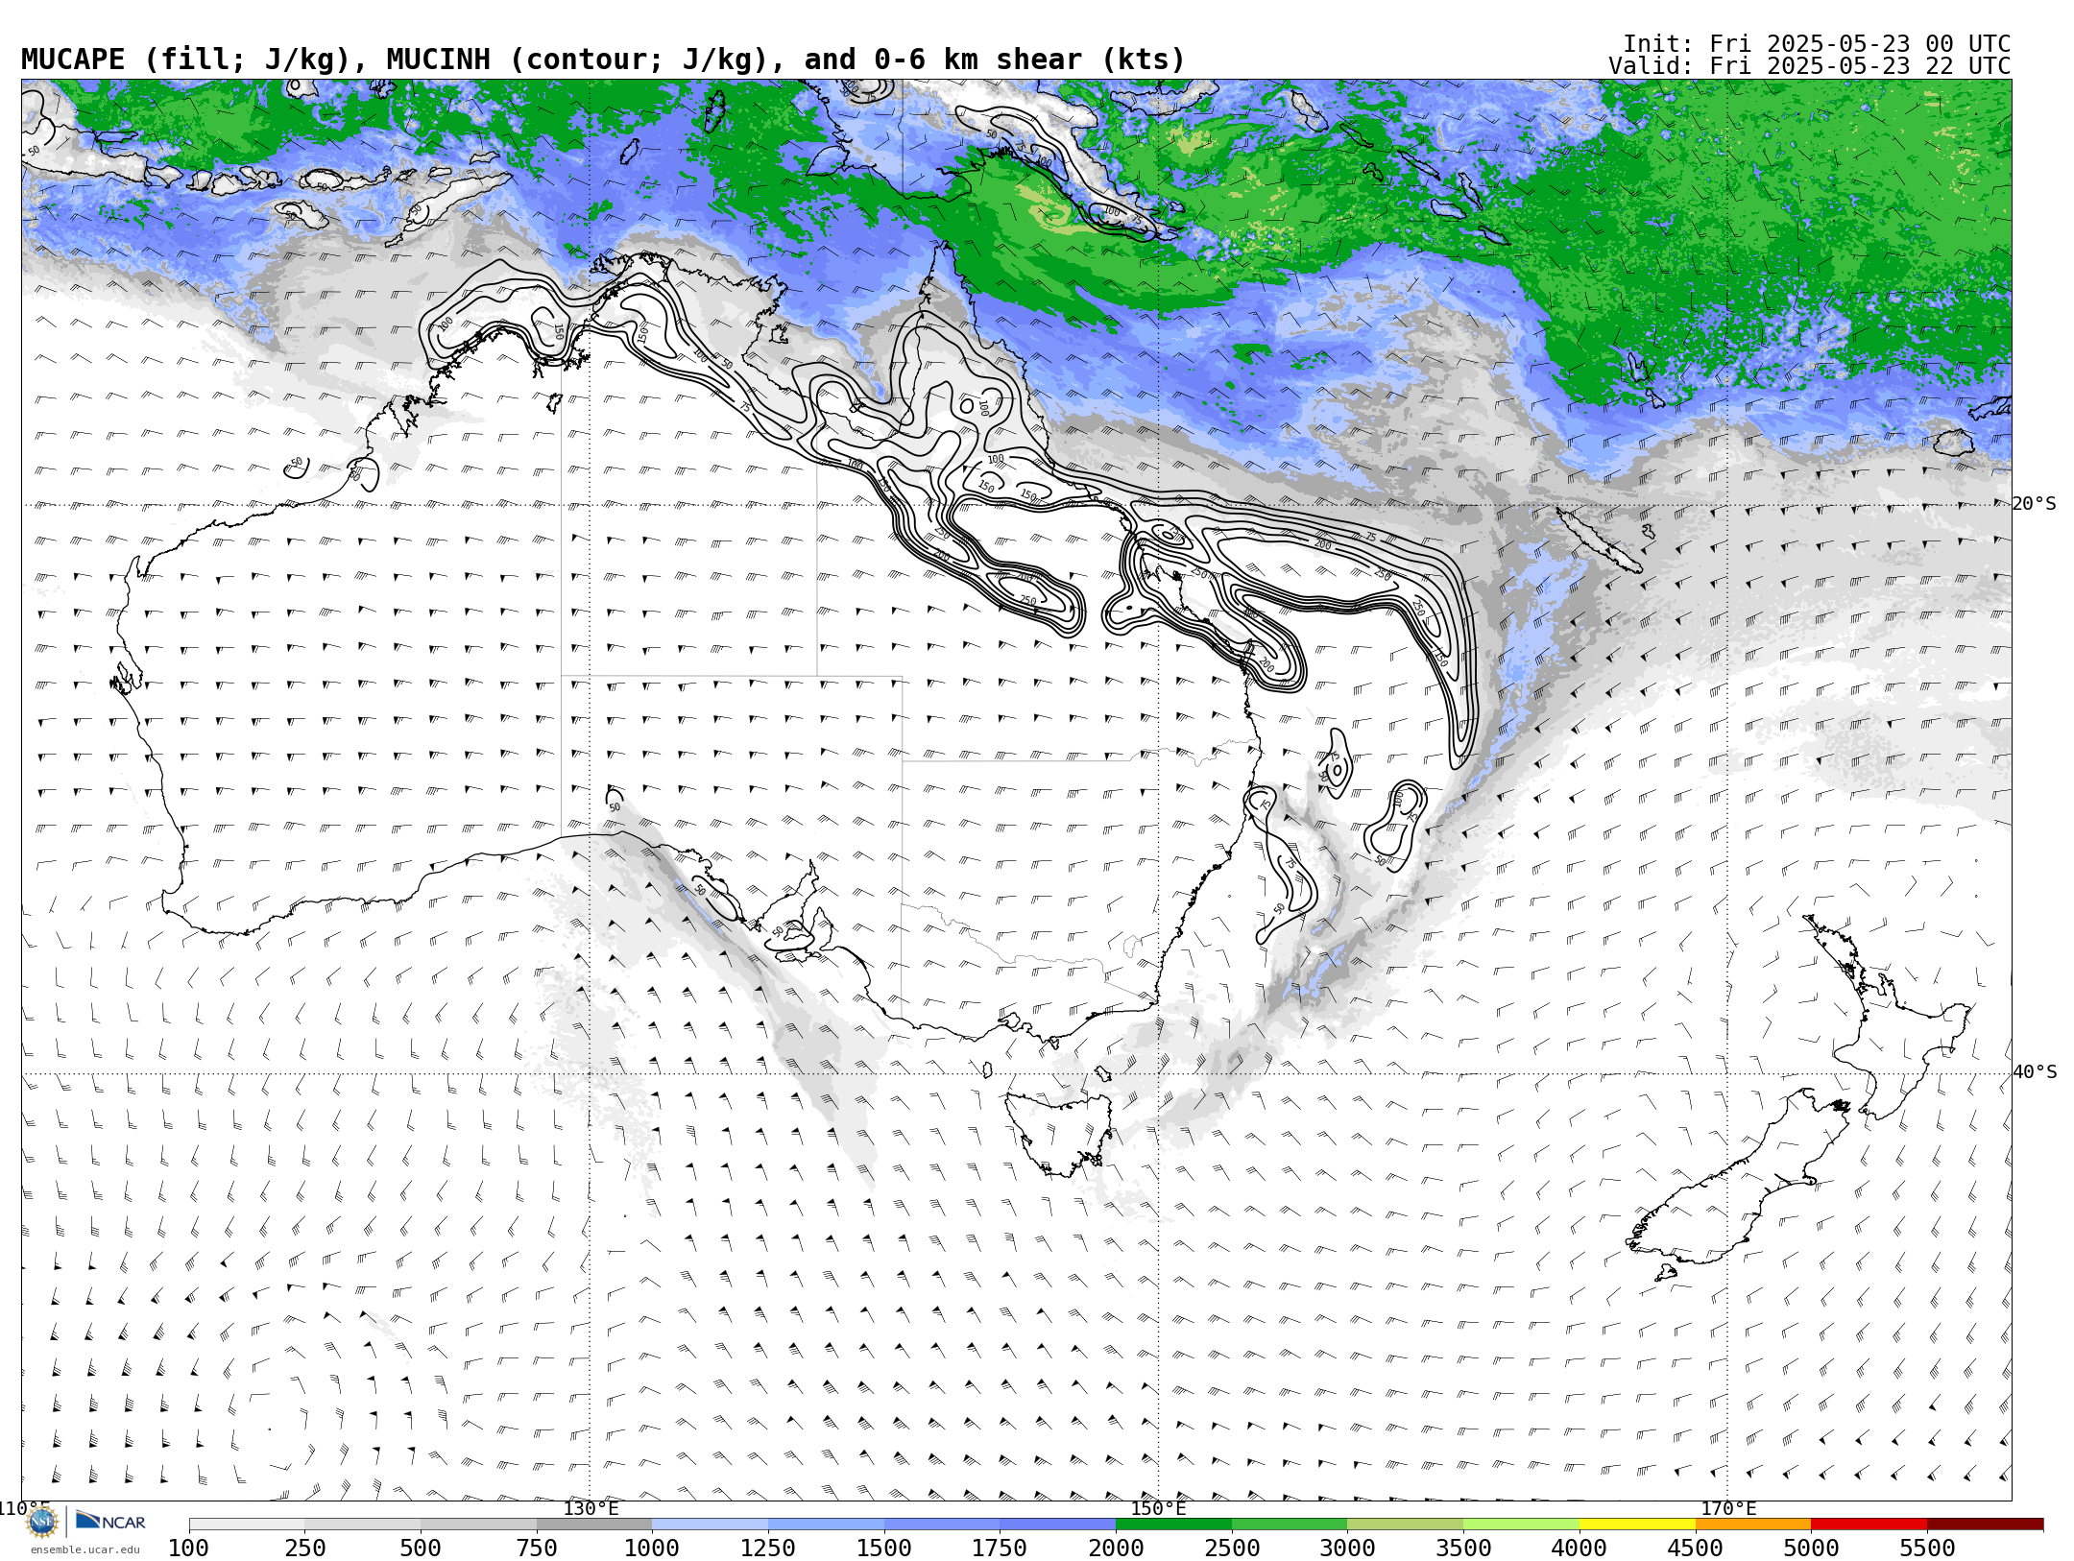Viewport: 2074px width, 1561px height.
Task: Click the colorbar label 500
Action: (421, 1548)
